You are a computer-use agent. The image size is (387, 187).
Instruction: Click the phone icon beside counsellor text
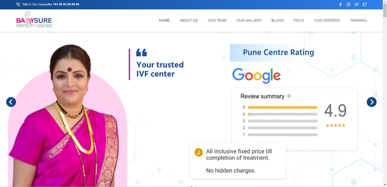click(x=18, y=4)
